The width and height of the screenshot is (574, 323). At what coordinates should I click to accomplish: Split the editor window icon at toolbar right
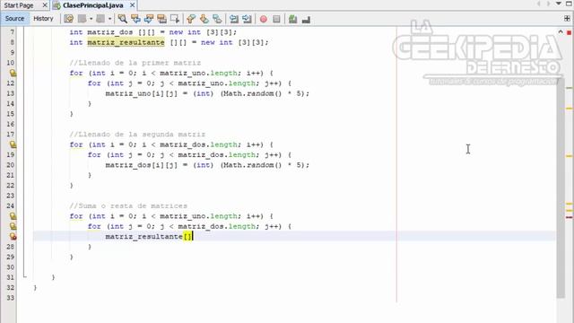pos(568,19)
